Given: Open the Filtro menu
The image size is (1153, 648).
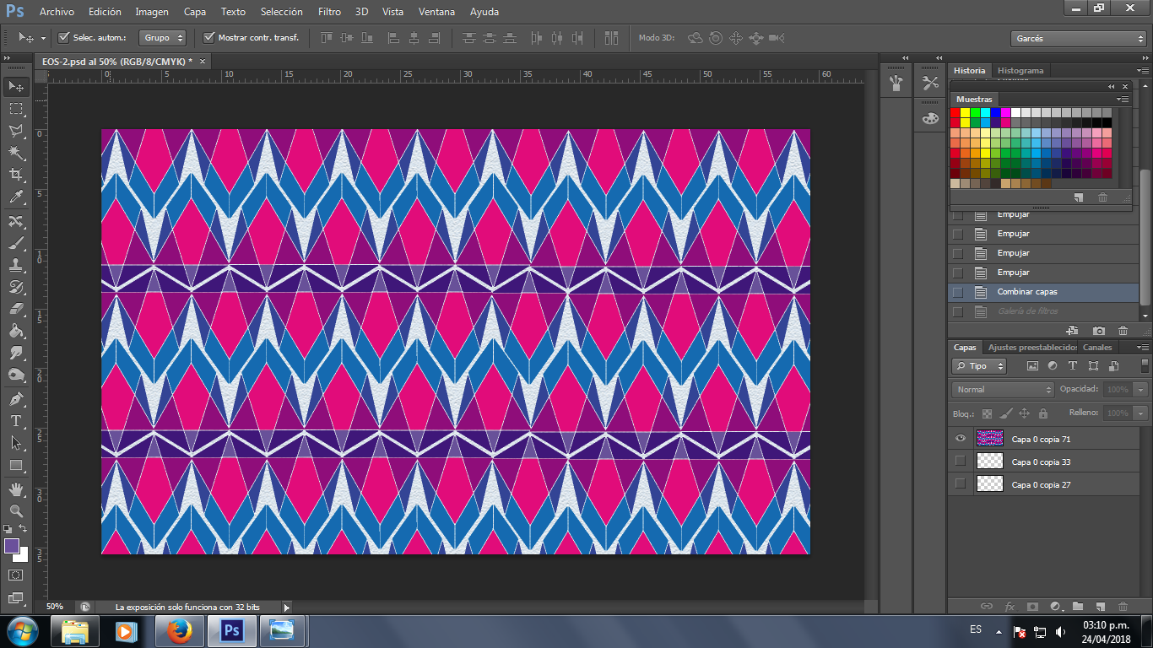Looking at the screenshot, I should (329, 12).
